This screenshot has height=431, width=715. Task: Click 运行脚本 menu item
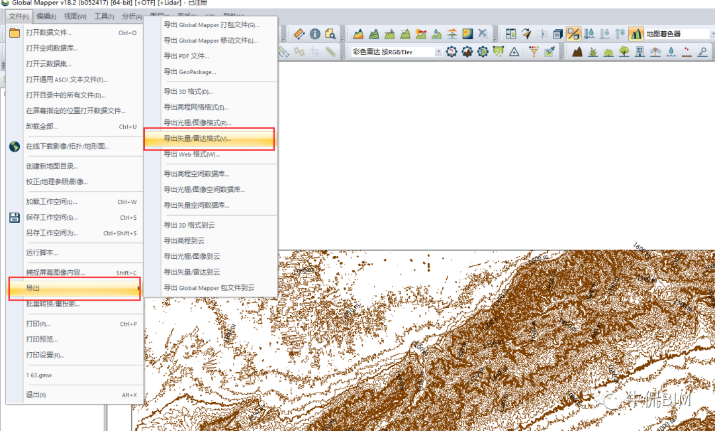pos(74,253)
